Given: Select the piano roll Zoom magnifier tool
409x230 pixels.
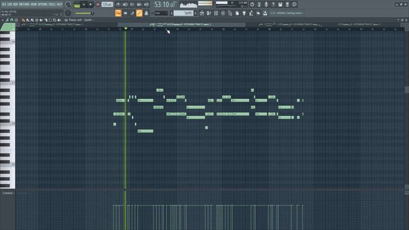Looking at the screenshot, I should pyautogui.click(x=54, y=20).
